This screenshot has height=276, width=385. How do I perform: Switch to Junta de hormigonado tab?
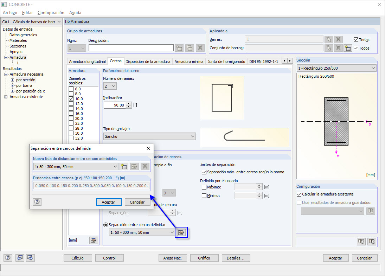click(226, 62)
